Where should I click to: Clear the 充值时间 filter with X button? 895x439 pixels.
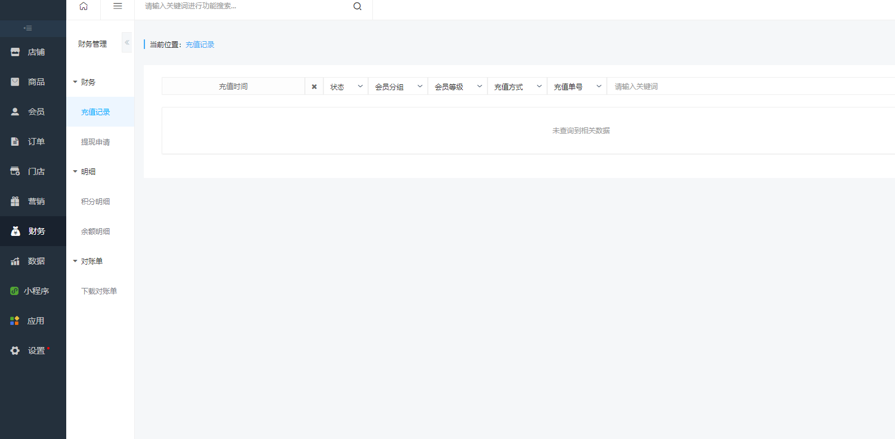[x=314, y=87]
